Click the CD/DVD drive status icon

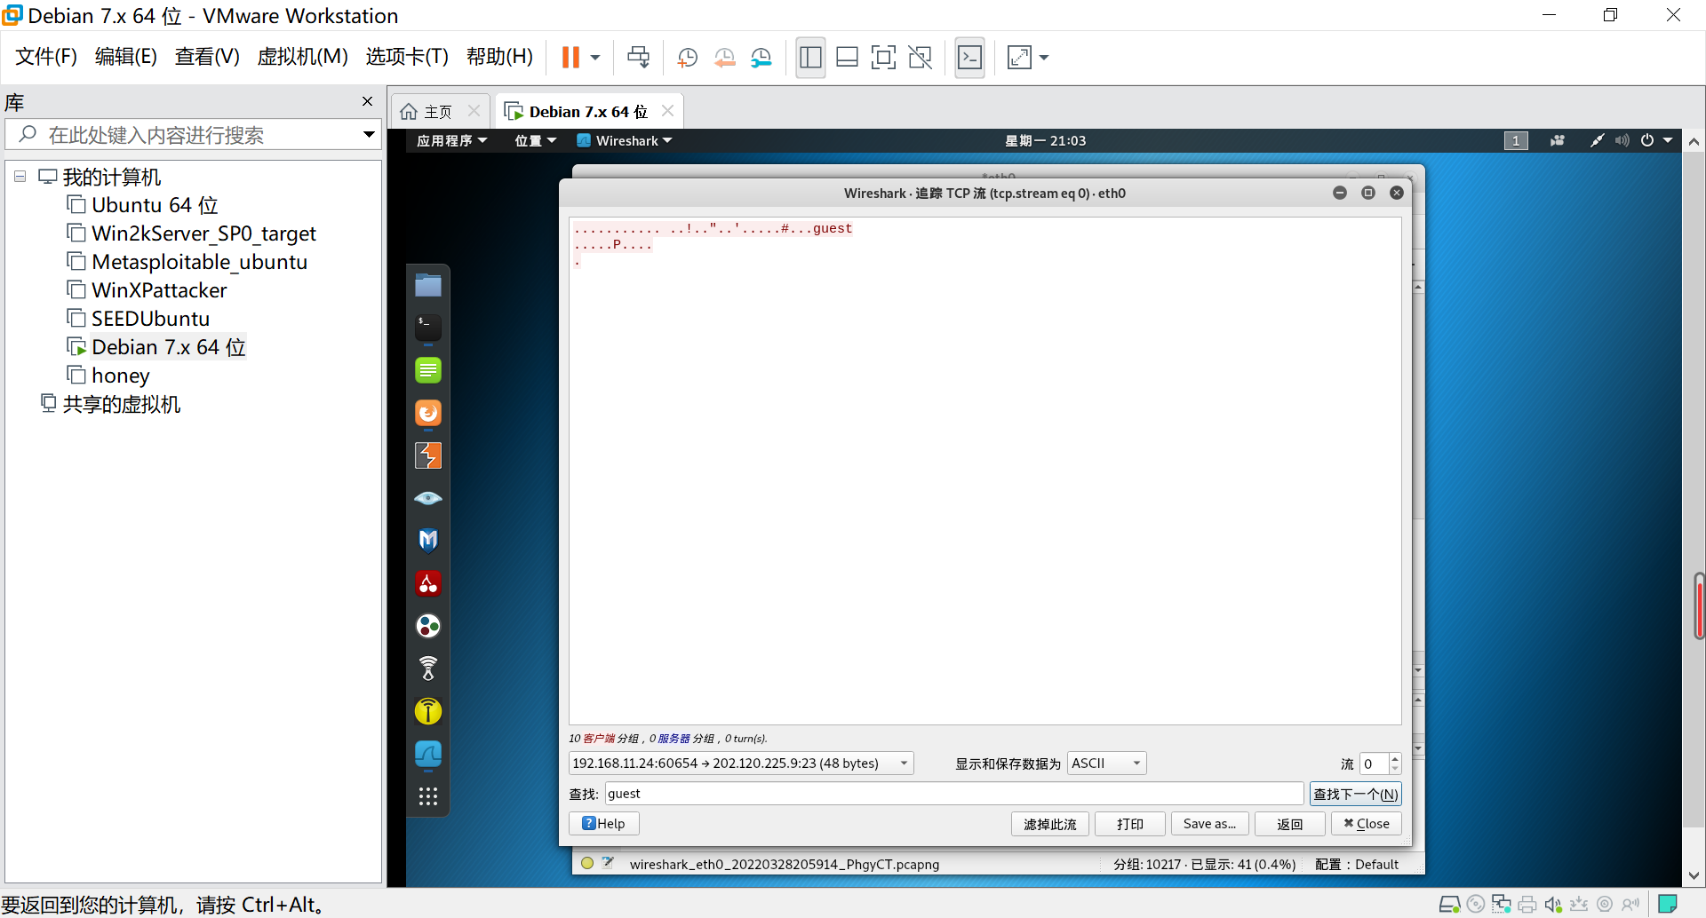(x=1476, y=904)
